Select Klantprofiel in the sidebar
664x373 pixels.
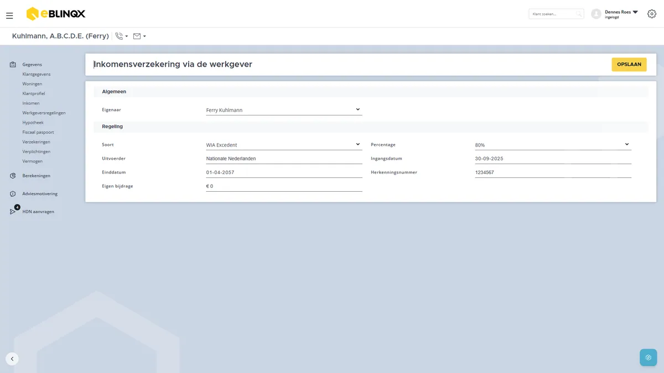34,93
